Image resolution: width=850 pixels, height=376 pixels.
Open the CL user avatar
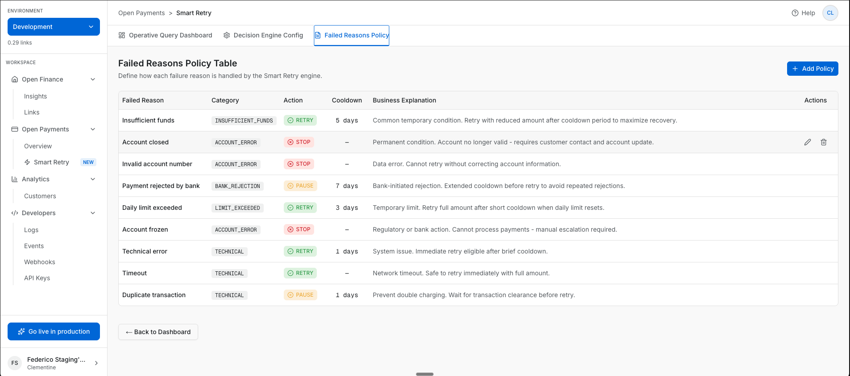pos(830,13)
